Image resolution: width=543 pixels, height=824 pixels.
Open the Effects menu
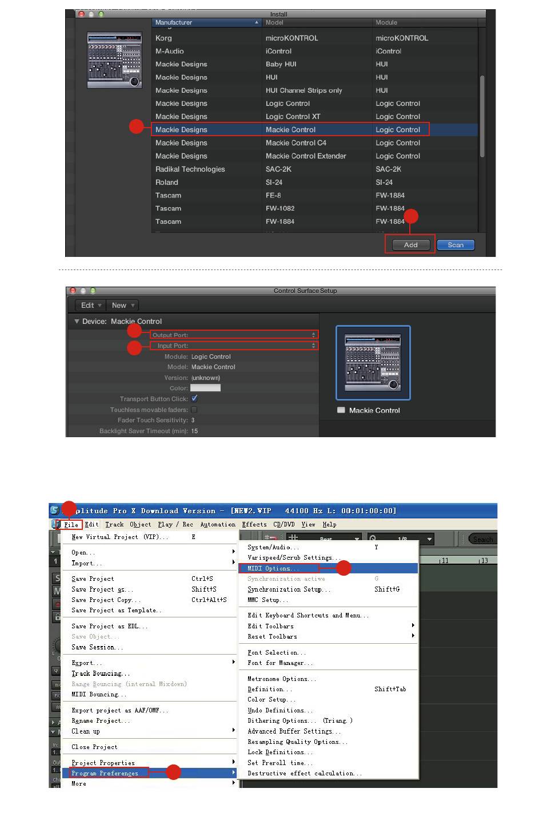(254, 524)
